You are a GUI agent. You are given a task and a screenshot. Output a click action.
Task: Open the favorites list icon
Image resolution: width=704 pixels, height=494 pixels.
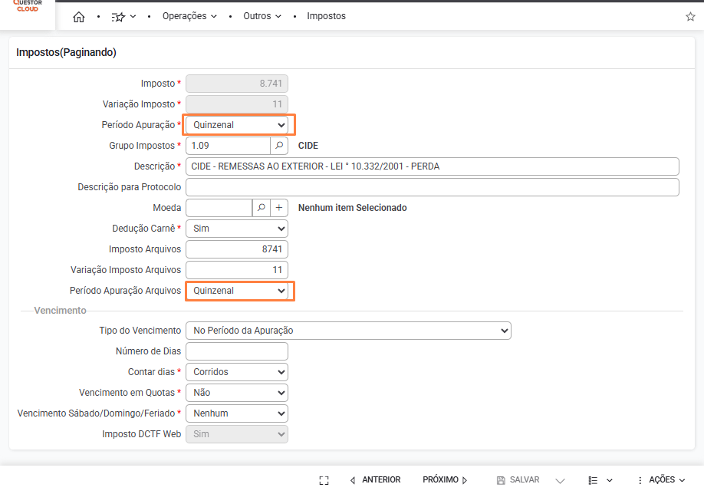[x=123, y=16]
